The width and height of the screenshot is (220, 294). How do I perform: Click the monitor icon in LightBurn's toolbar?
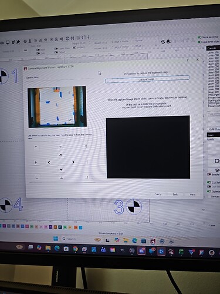tap(8, 42)
